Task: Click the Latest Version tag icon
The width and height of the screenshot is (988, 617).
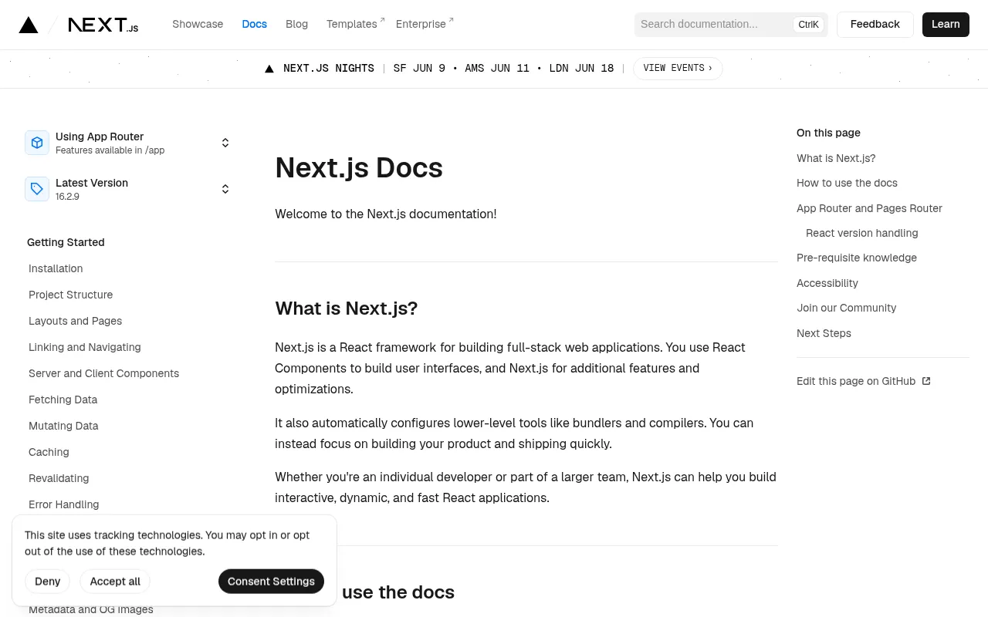Action: 37,189
